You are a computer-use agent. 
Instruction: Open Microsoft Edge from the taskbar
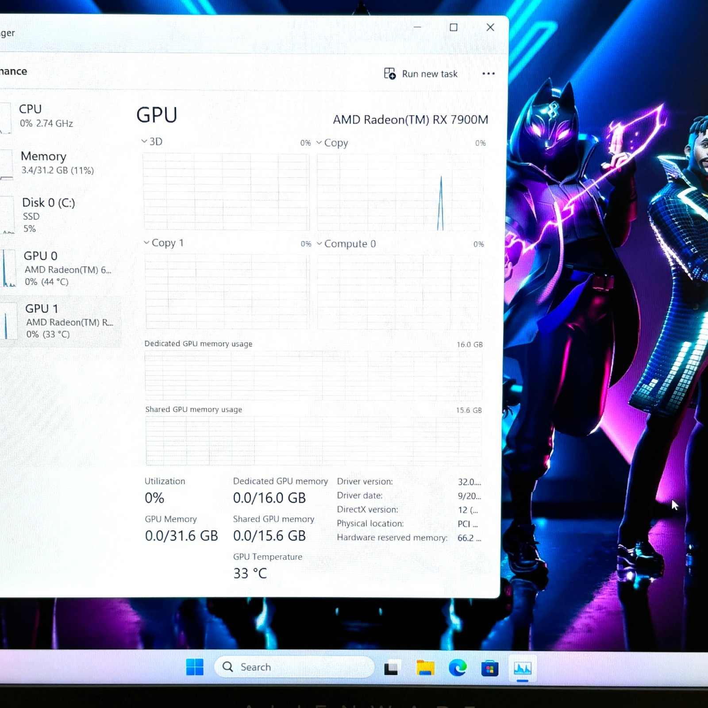point(458,668)
